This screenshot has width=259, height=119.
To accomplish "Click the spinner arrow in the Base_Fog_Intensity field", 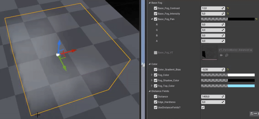I will [223, 14].
